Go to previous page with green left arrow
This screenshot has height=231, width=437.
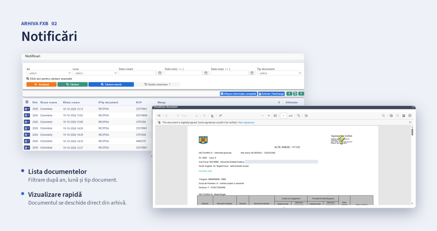click(x=289, y=94)
